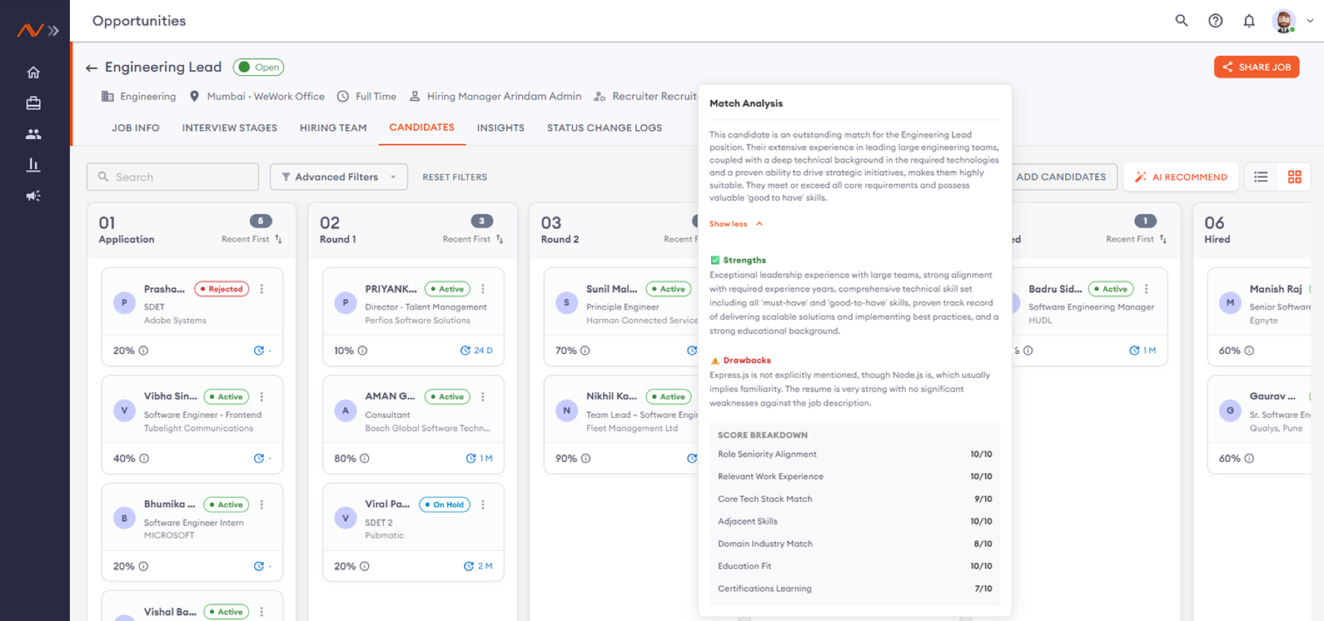This screenshot has width=1324, height=621.
Task: Click the AI RECOMMEND button
Action: [x=1181, y=177]
